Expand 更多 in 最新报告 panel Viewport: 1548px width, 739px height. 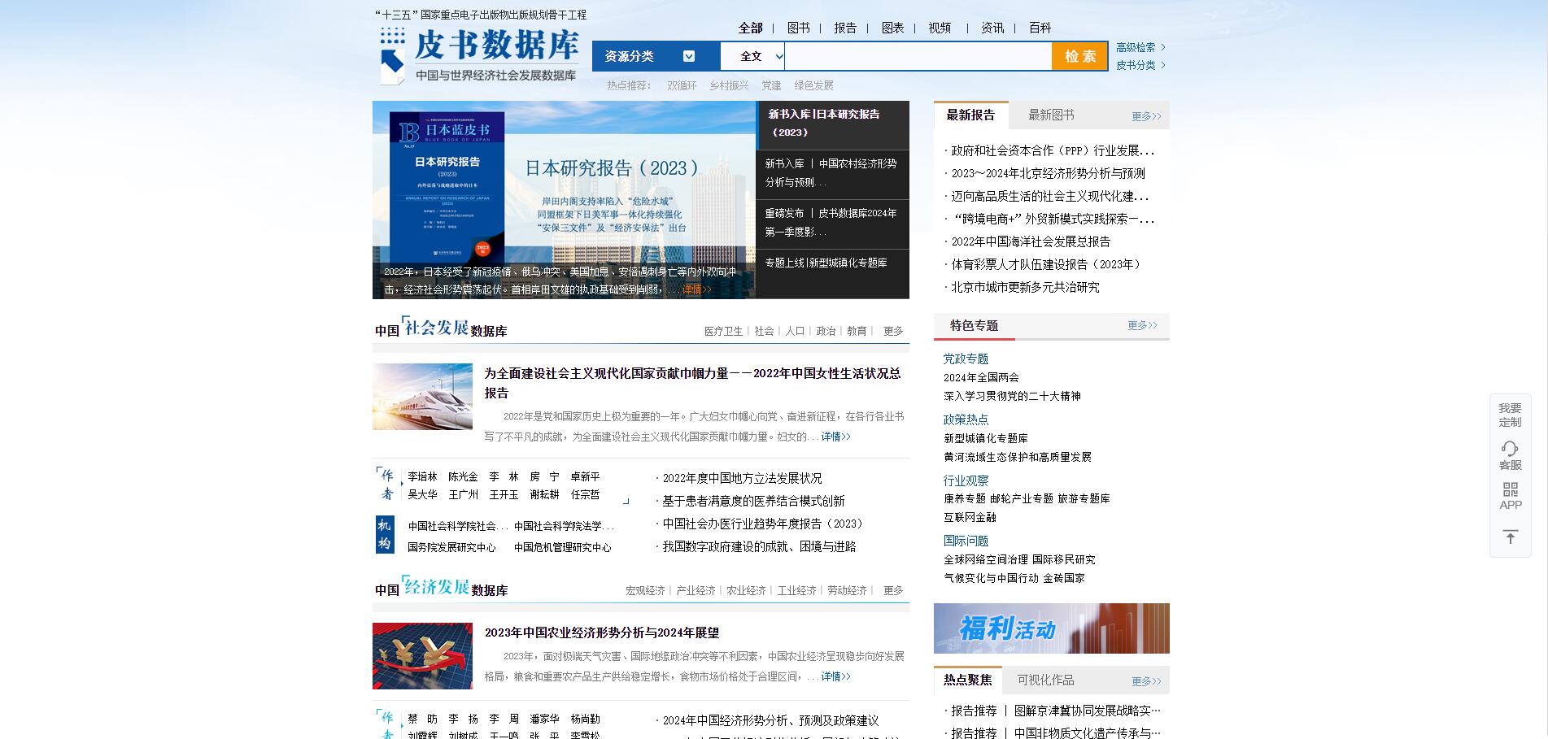(x=1146, y=116)
